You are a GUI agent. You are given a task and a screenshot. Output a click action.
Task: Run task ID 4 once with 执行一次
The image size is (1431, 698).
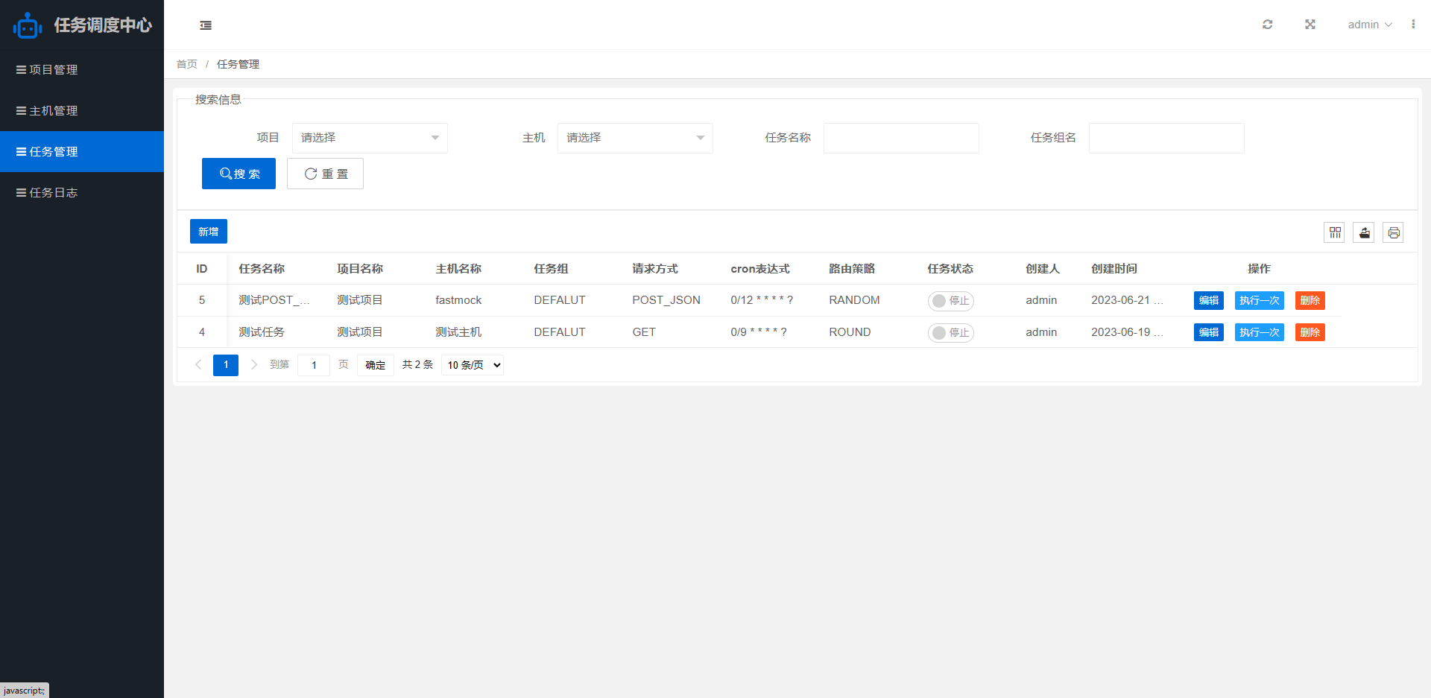1259,333
